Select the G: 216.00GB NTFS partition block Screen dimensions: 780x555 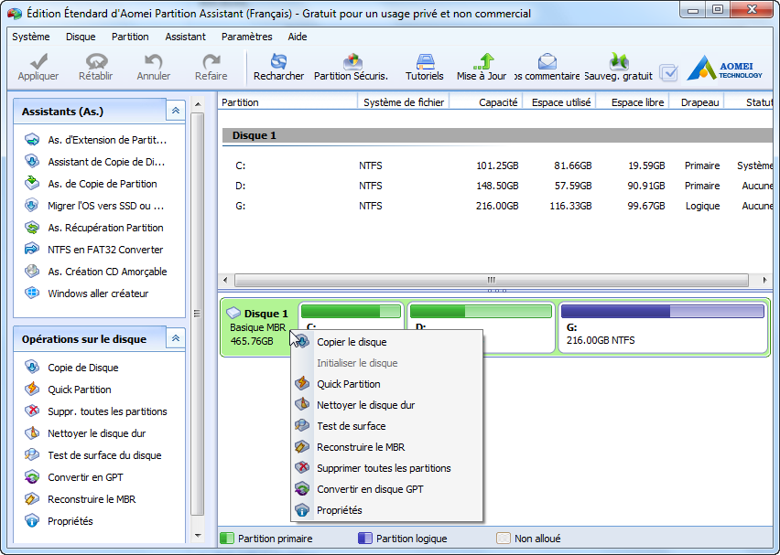tap(663, 327)
